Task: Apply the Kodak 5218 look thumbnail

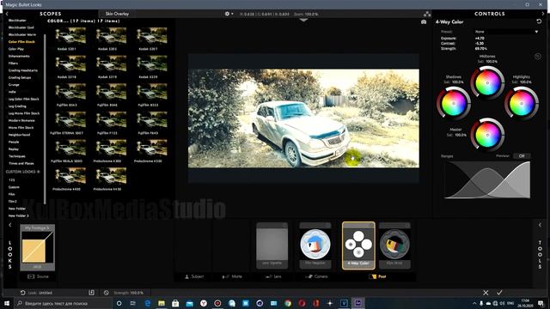Action: 70,64
